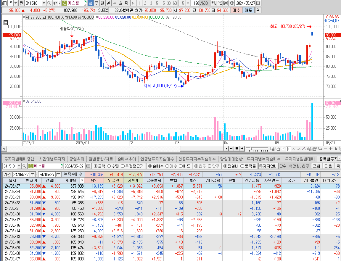The image size is (341, 261).
Task: Select the 단주 radio button
Action: [x=210, y=166]
